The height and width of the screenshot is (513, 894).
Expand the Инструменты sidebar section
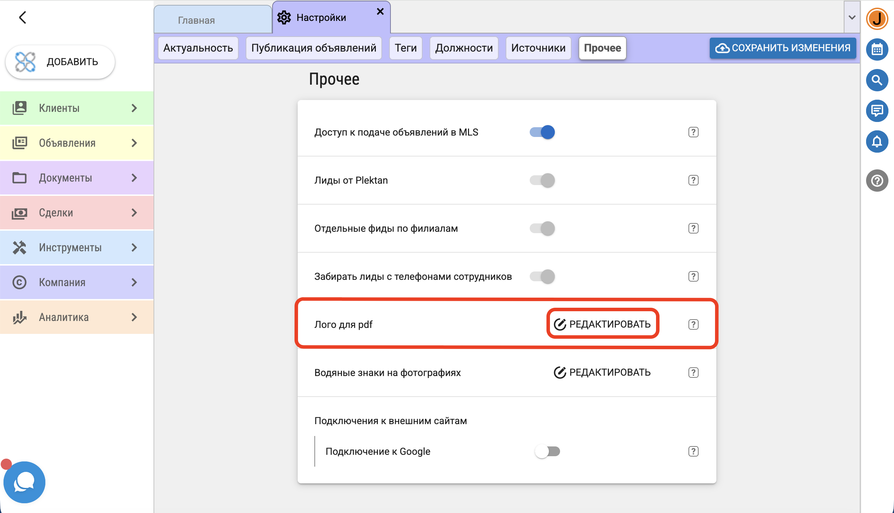pyautogui.click(x=76, y=247)
